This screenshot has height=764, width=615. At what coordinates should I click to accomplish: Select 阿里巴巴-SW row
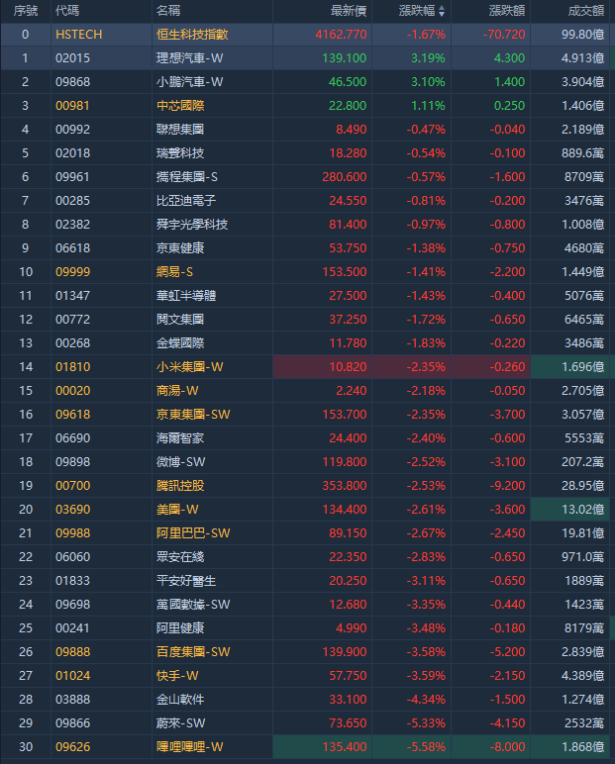pyautogui.click(x=193, y=532)
